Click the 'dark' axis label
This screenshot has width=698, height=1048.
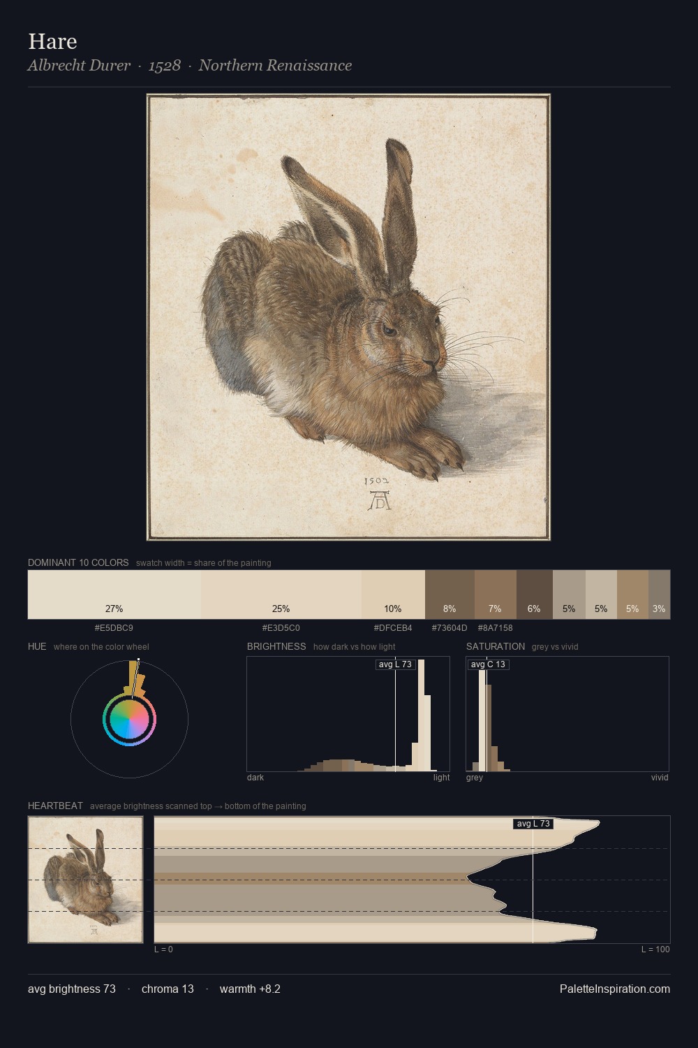pos(255,778)
